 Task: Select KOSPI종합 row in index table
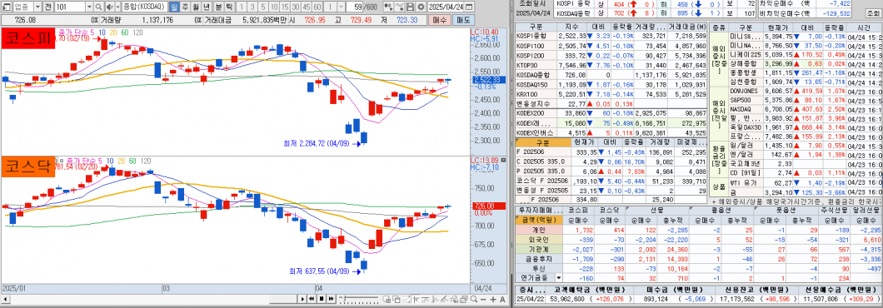[x=611, y=35]
